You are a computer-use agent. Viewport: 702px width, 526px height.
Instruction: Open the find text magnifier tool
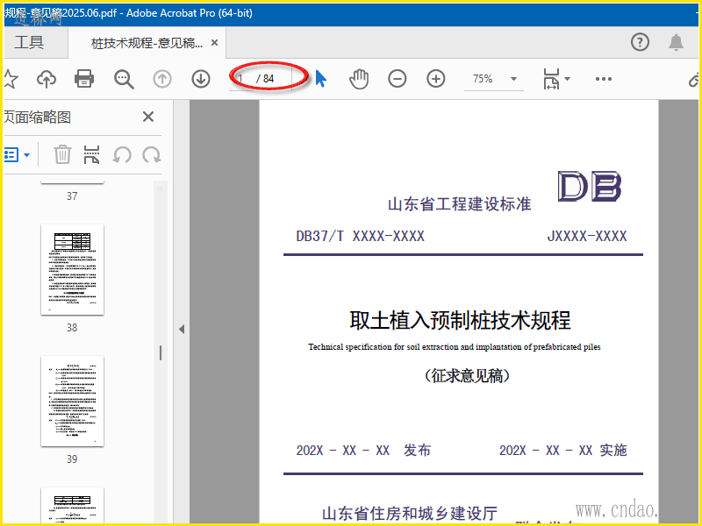coord(124,79)
